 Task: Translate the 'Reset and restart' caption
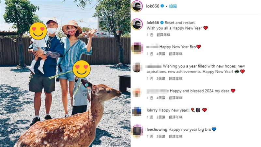pyautogui.click(x=163, y=35)
